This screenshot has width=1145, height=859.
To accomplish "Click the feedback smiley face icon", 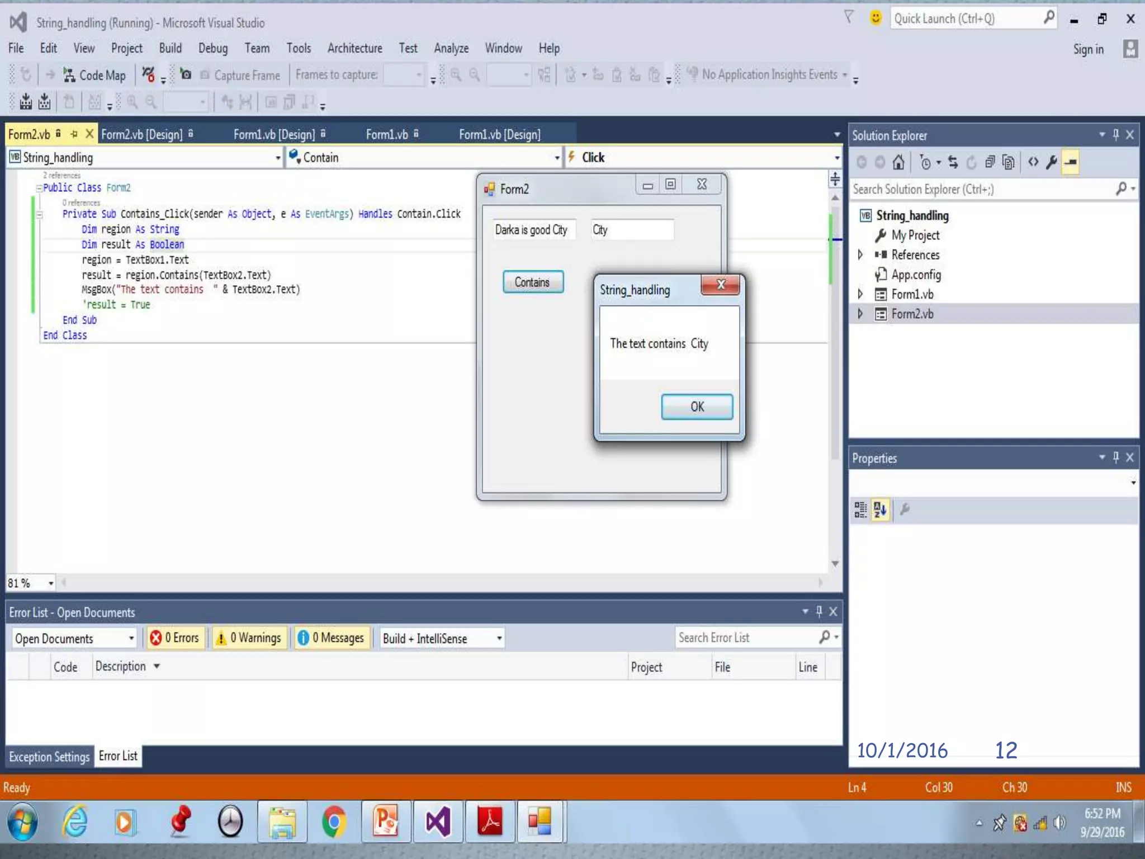I will click(x=876, y=18).
